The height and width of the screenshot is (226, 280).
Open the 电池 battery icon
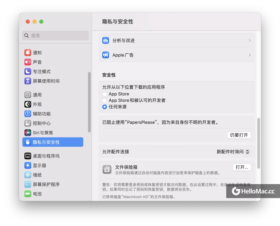(28, 194)
